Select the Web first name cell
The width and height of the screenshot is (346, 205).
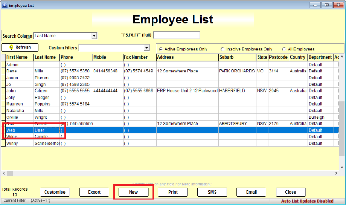coord(20,130)
